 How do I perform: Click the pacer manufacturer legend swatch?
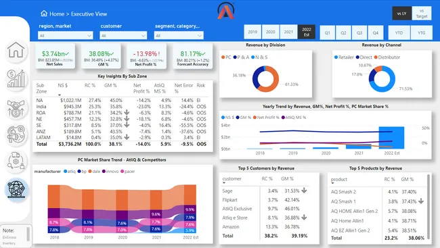click(x=122, y=171)
